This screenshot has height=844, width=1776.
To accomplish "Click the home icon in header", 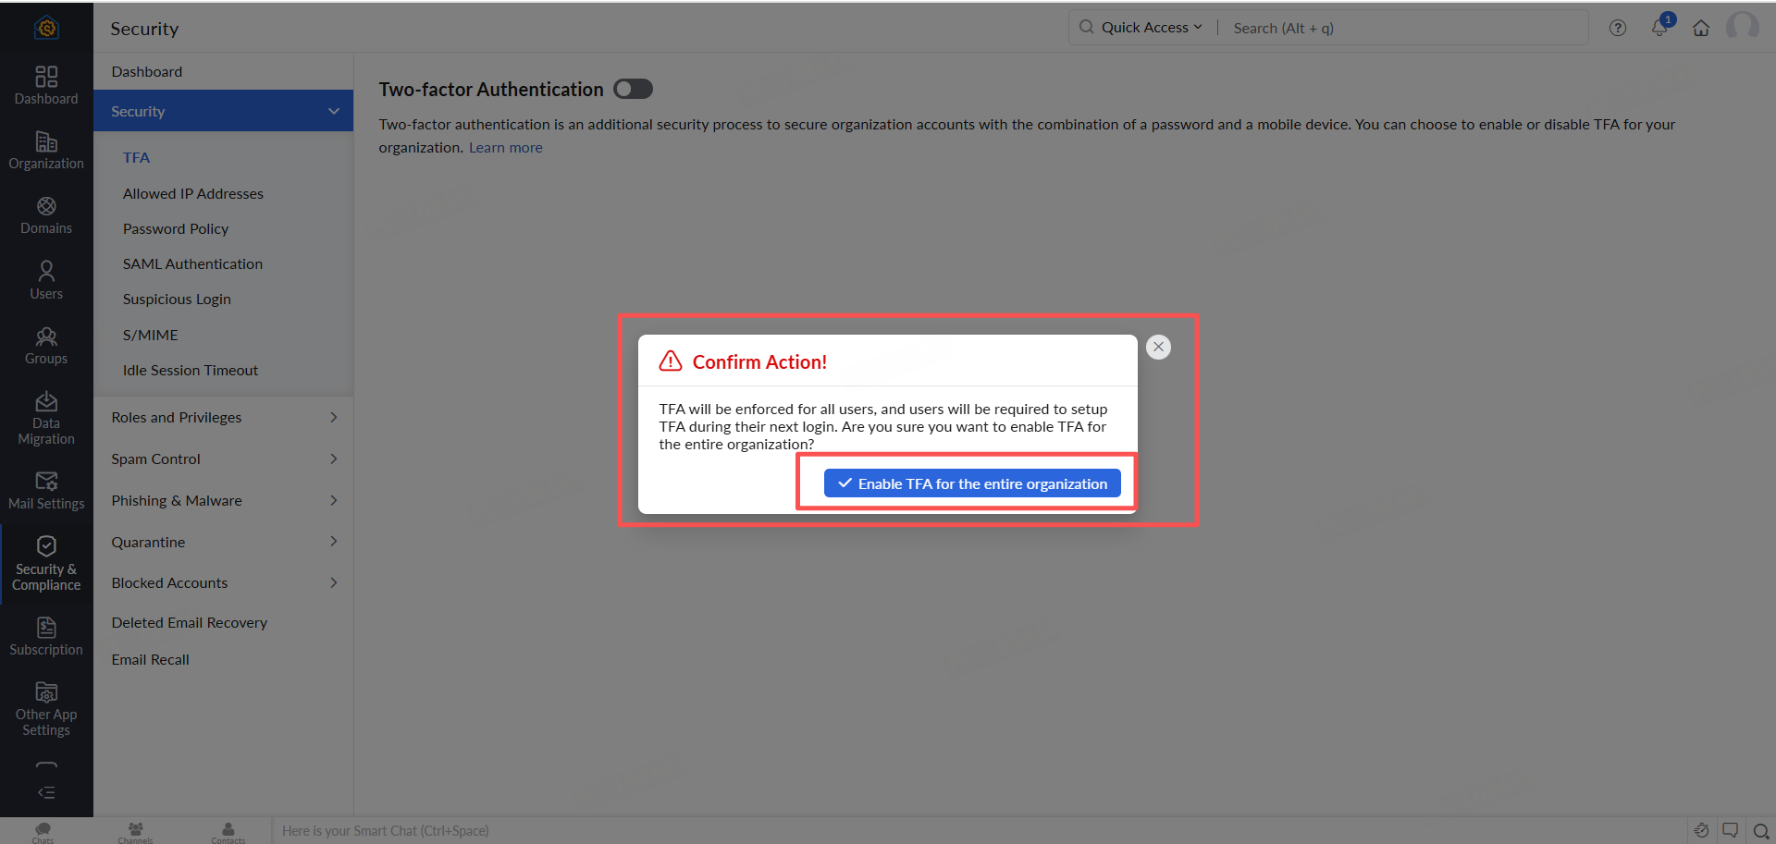I will (x=1701, y=28).
